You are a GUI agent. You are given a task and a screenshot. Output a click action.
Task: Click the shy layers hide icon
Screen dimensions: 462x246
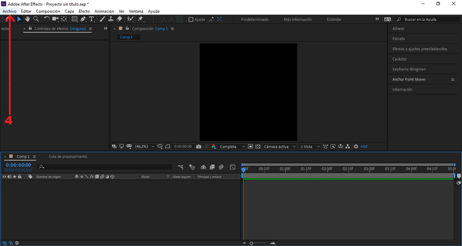203,167
